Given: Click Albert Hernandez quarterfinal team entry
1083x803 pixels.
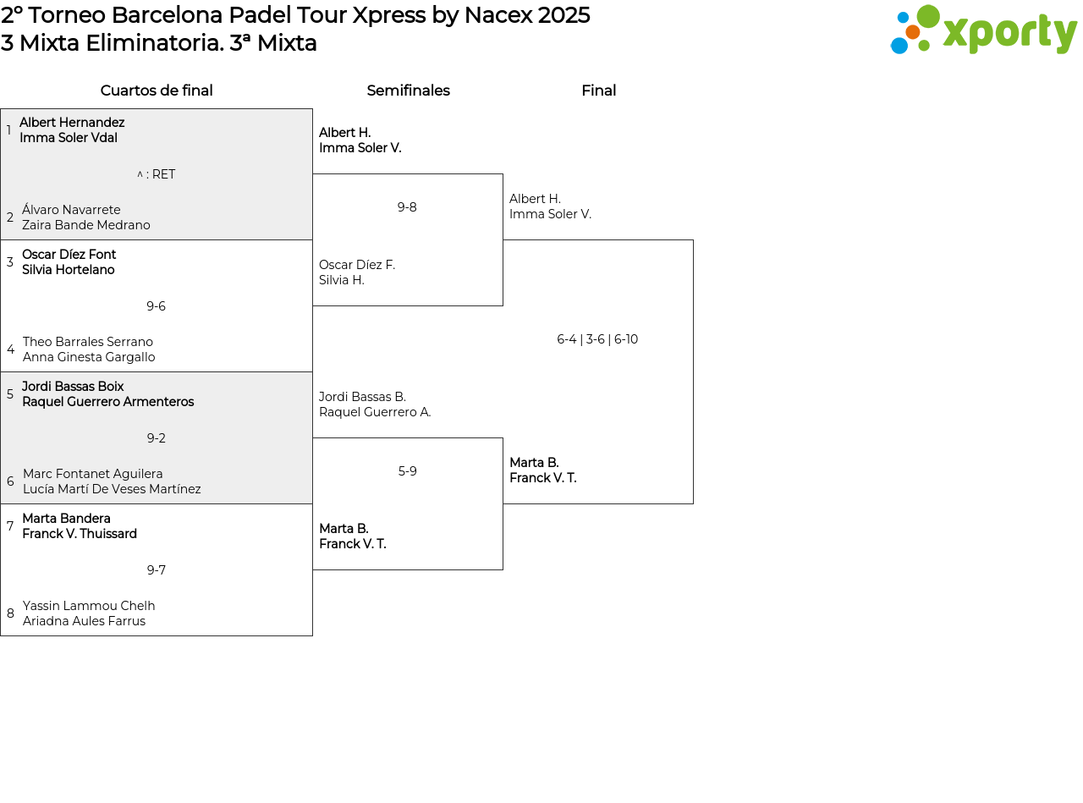Looking at the screenshot, I should (72, 130).
